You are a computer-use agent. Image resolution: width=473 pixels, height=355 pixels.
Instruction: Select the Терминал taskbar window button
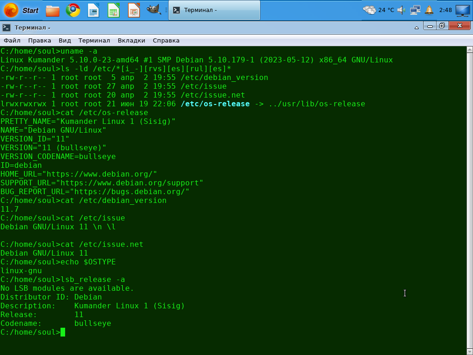pyautogui.click(x=214, y=10)
